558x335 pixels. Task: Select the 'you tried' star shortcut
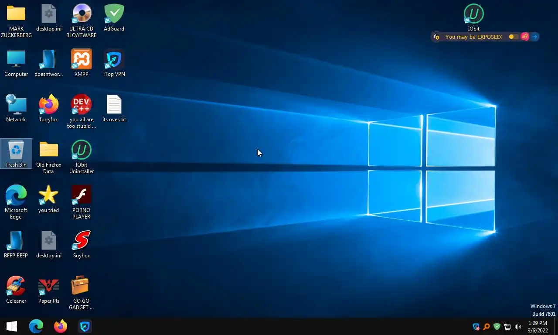click(x=48, y=199)
